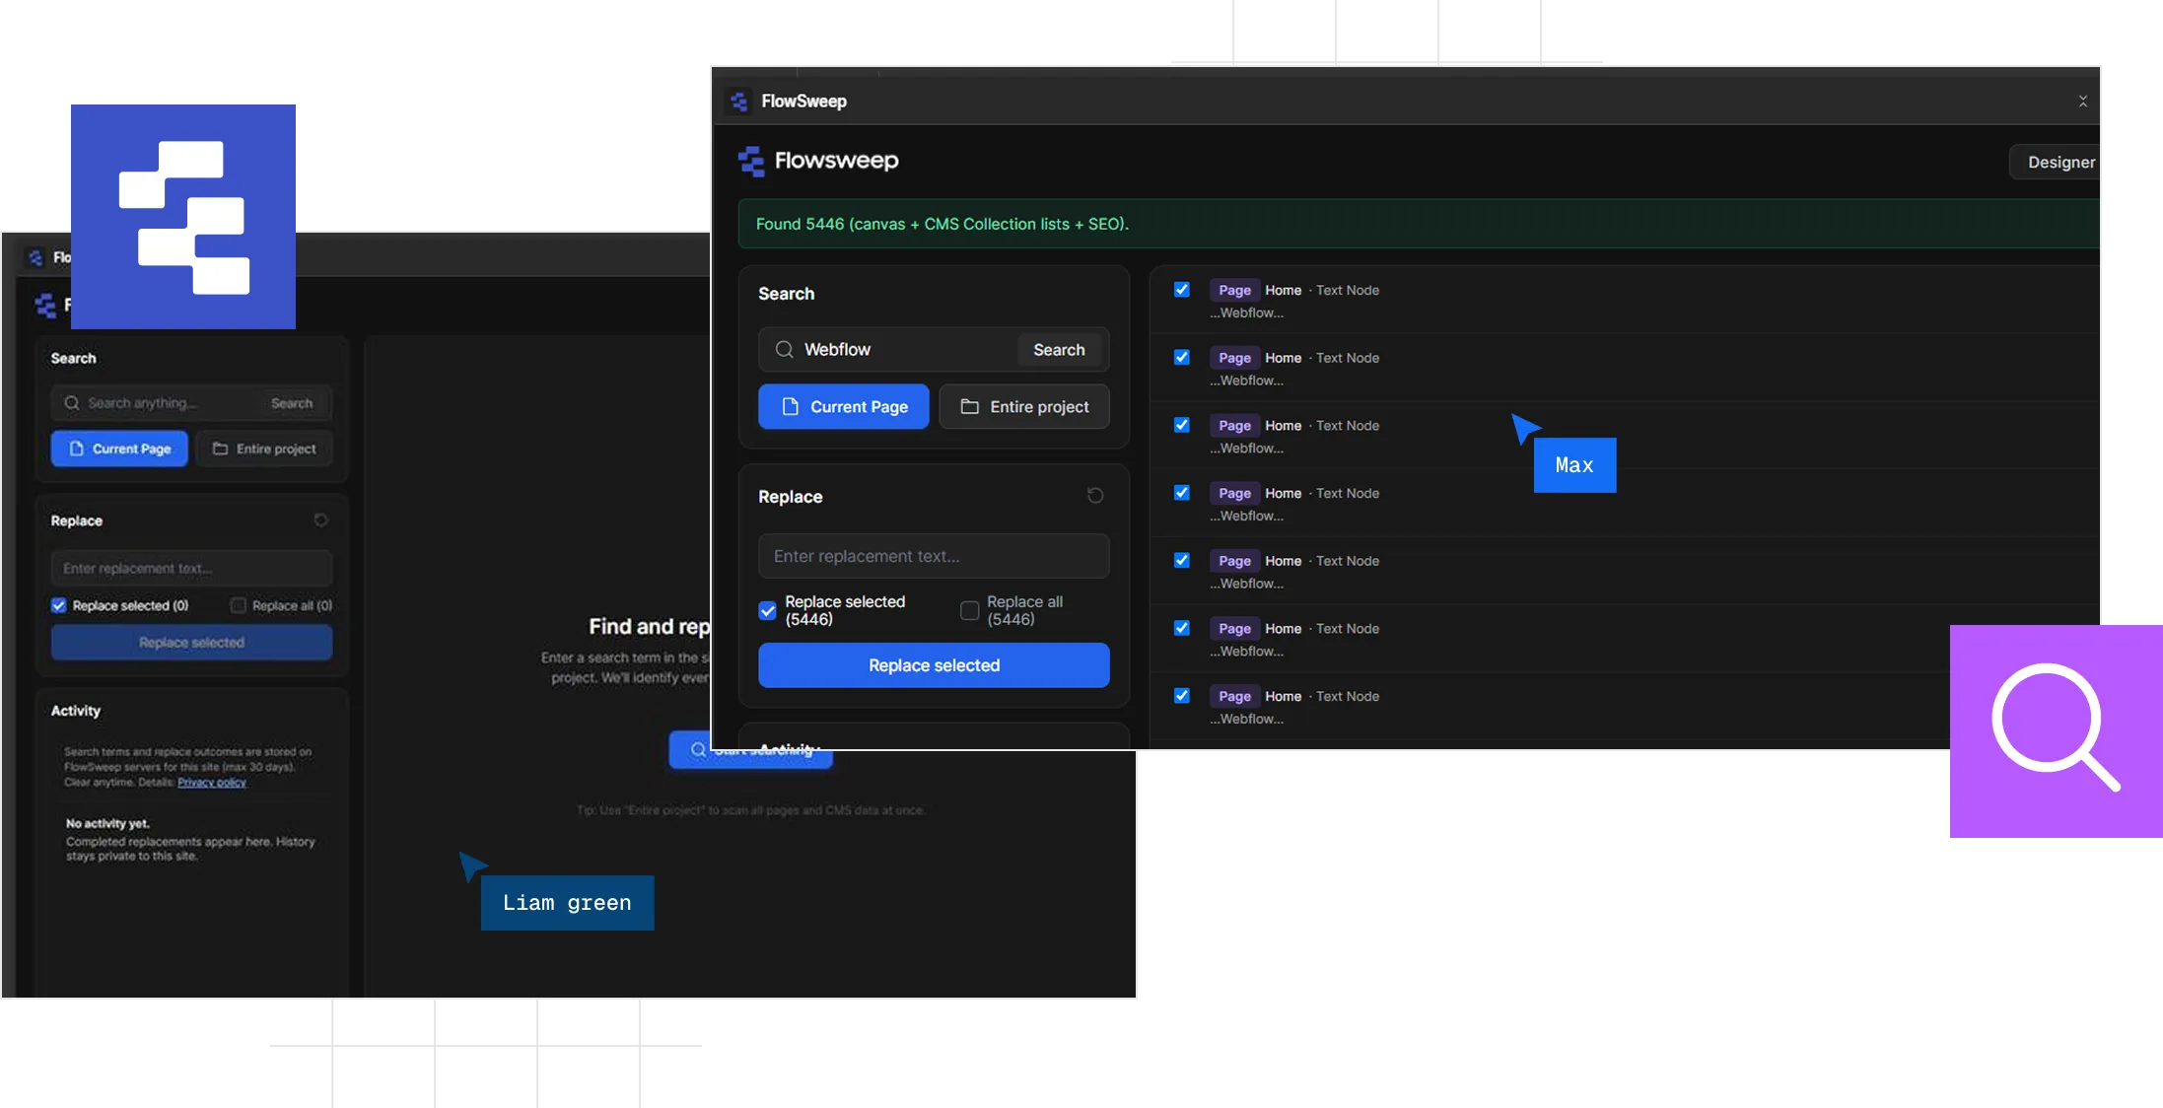2163x1108 pixels.
Task: Uncheck the last visible Home Text Node result
Action: [1181, 696]
